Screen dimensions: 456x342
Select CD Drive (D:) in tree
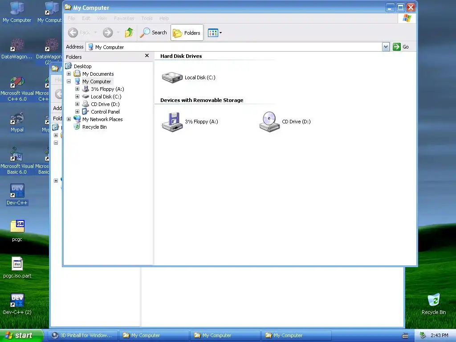[x=105, y=104]
